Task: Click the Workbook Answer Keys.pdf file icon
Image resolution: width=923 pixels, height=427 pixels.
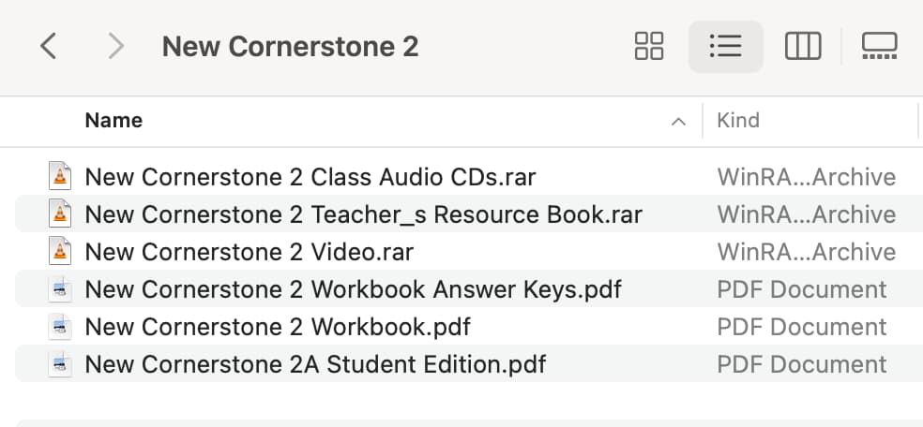Action: click(x=60, y=289)
